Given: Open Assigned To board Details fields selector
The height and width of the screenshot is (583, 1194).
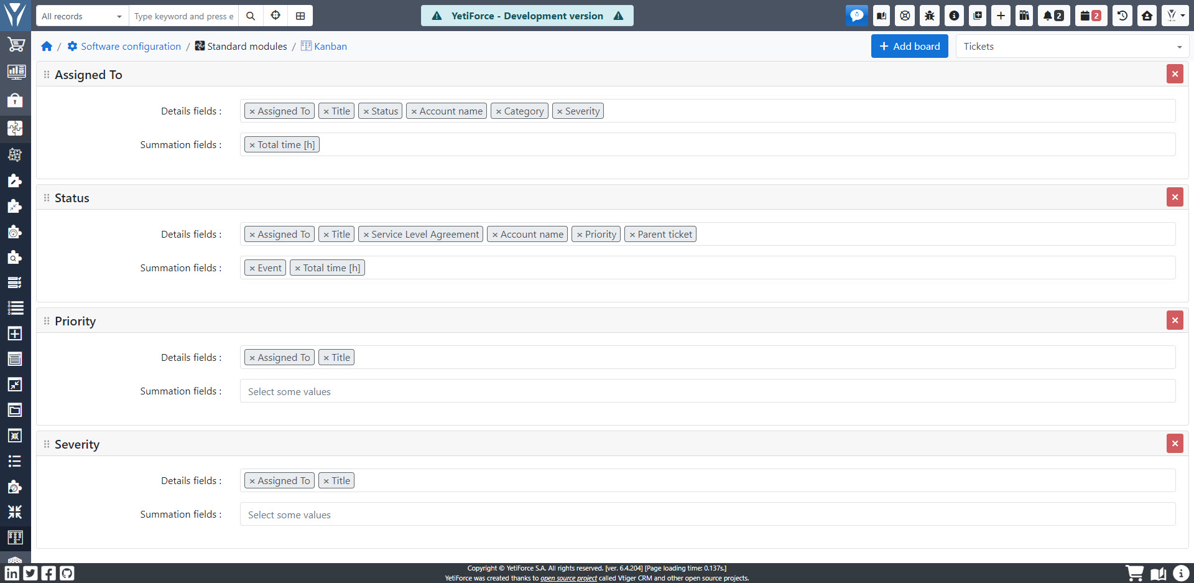Looking at the screenshot, I should tap(708, 111).
